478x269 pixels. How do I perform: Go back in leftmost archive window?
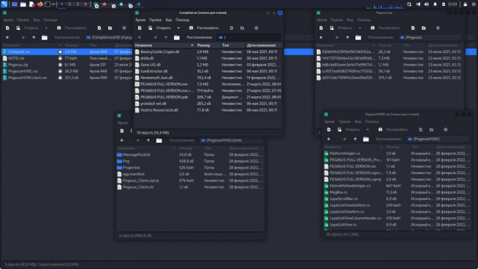click(x=7, y=37)
